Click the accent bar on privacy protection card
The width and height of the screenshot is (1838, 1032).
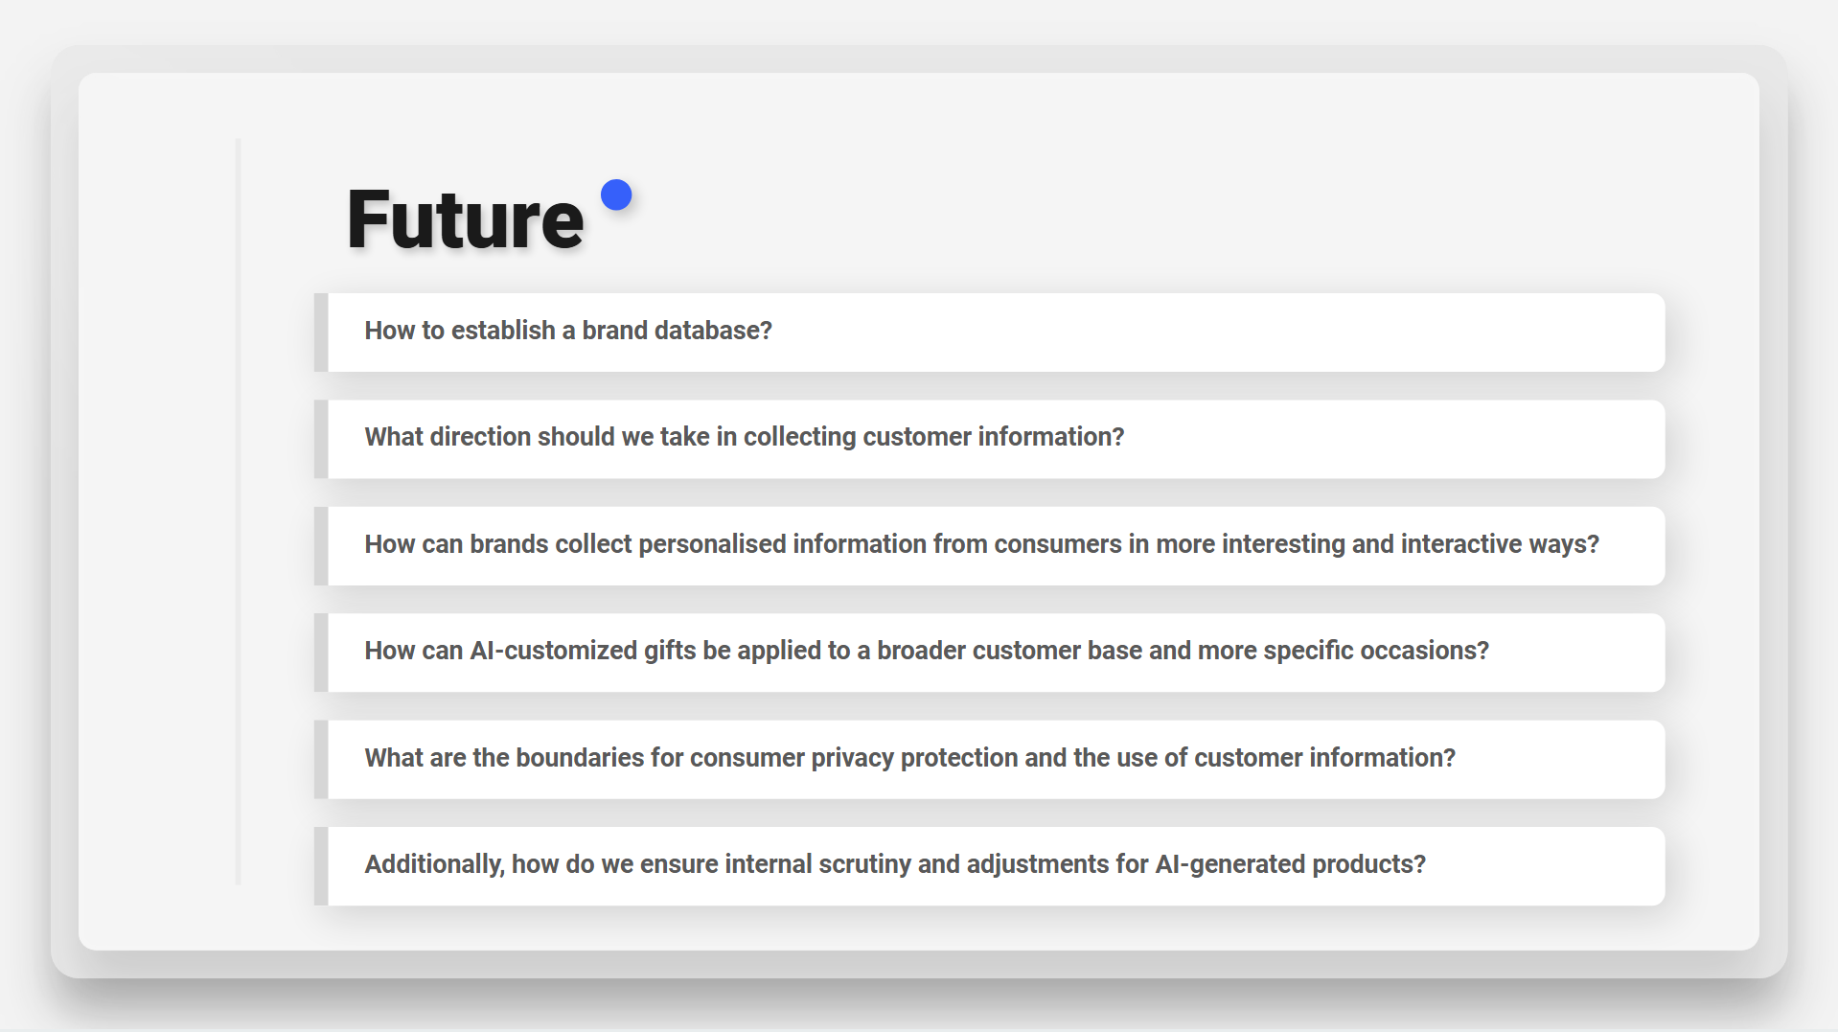point(321,759)
